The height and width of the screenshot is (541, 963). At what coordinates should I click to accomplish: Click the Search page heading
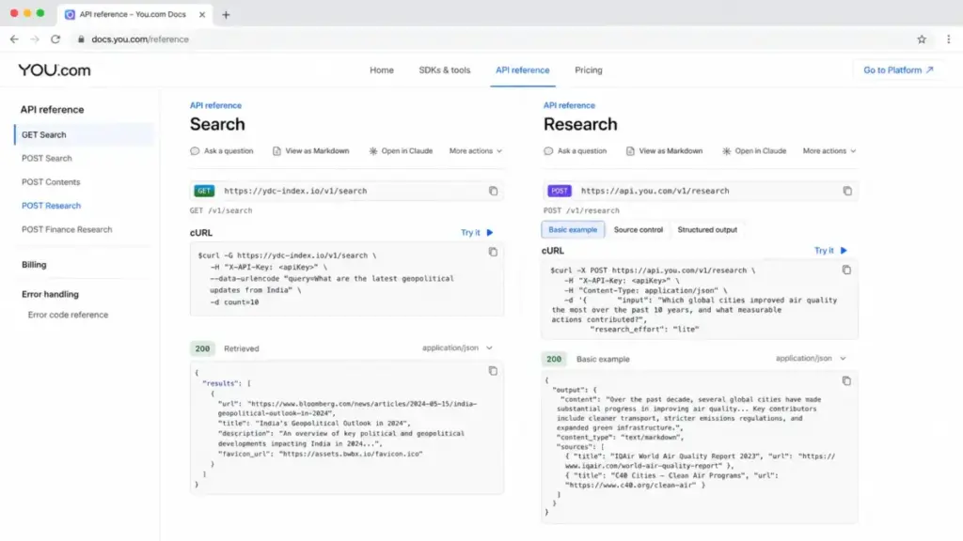coord(217,125)
